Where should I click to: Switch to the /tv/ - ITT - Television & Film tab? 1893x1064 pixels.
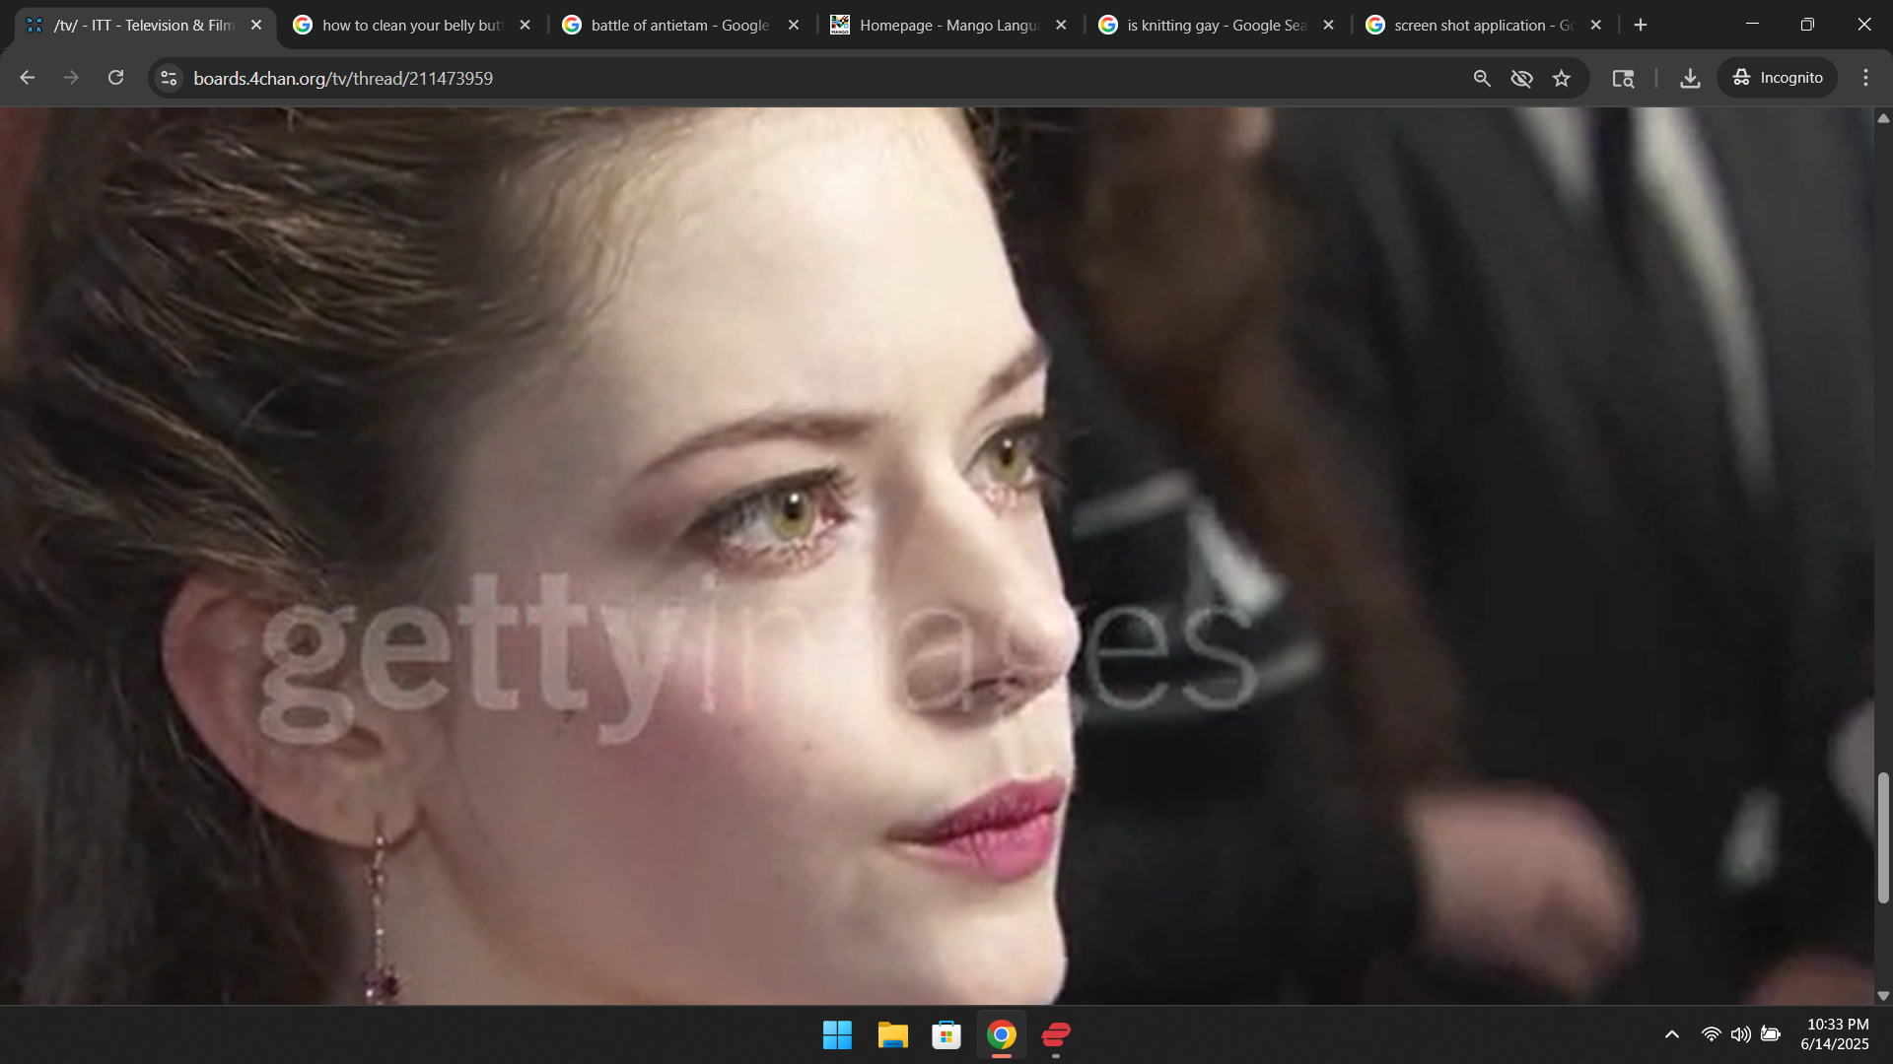pyautogui.click(x=144, y=26)
